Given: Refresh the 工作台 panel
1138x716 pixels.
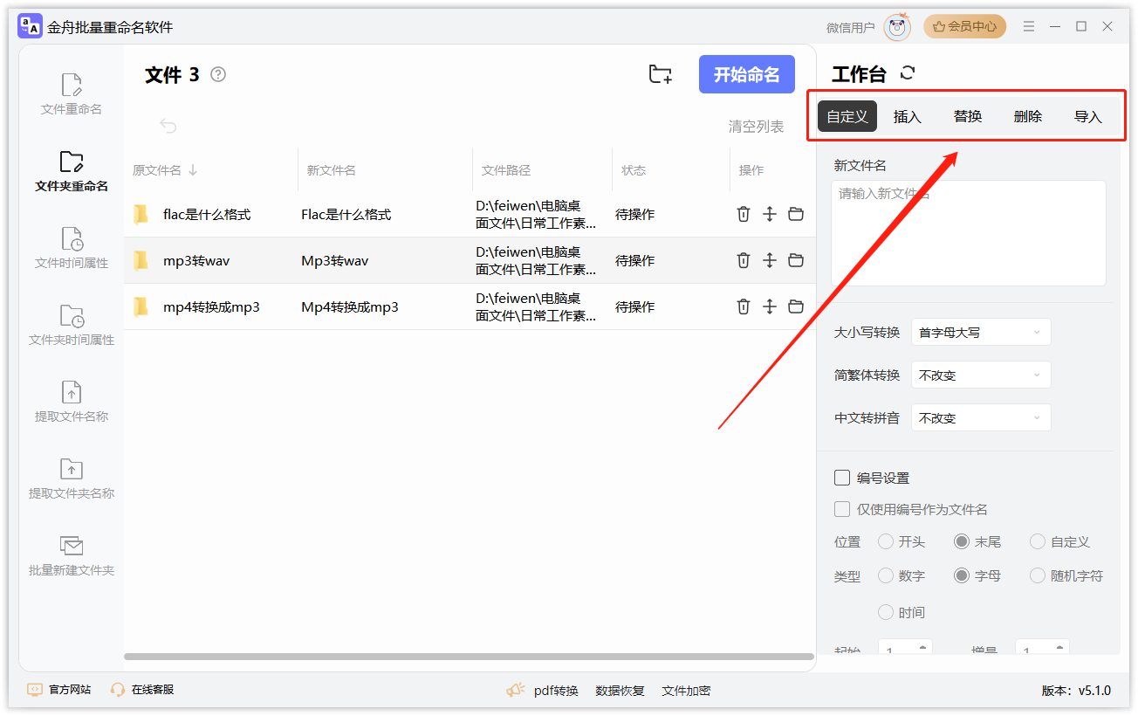Looking at the screenshot, I should click(x=908, y=73).
